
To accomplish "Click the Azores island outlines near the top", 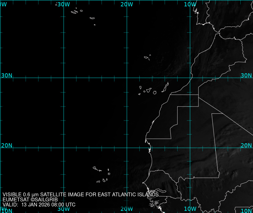I will 75,12.
